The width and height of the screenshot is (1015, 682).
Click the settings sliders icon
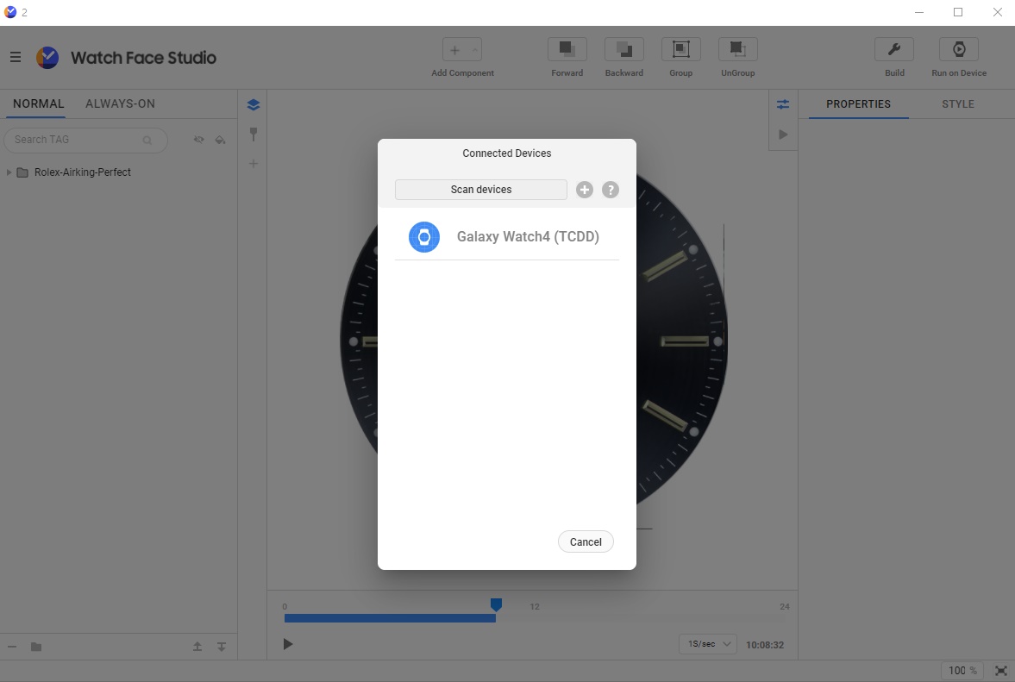pyautogui.click(x=783, y=104)
